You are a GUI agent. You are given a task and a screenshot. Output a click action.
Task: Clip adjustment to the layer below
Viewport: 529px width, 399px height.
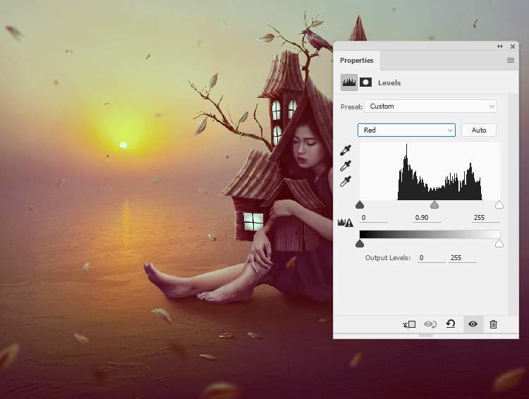[409, 324]
